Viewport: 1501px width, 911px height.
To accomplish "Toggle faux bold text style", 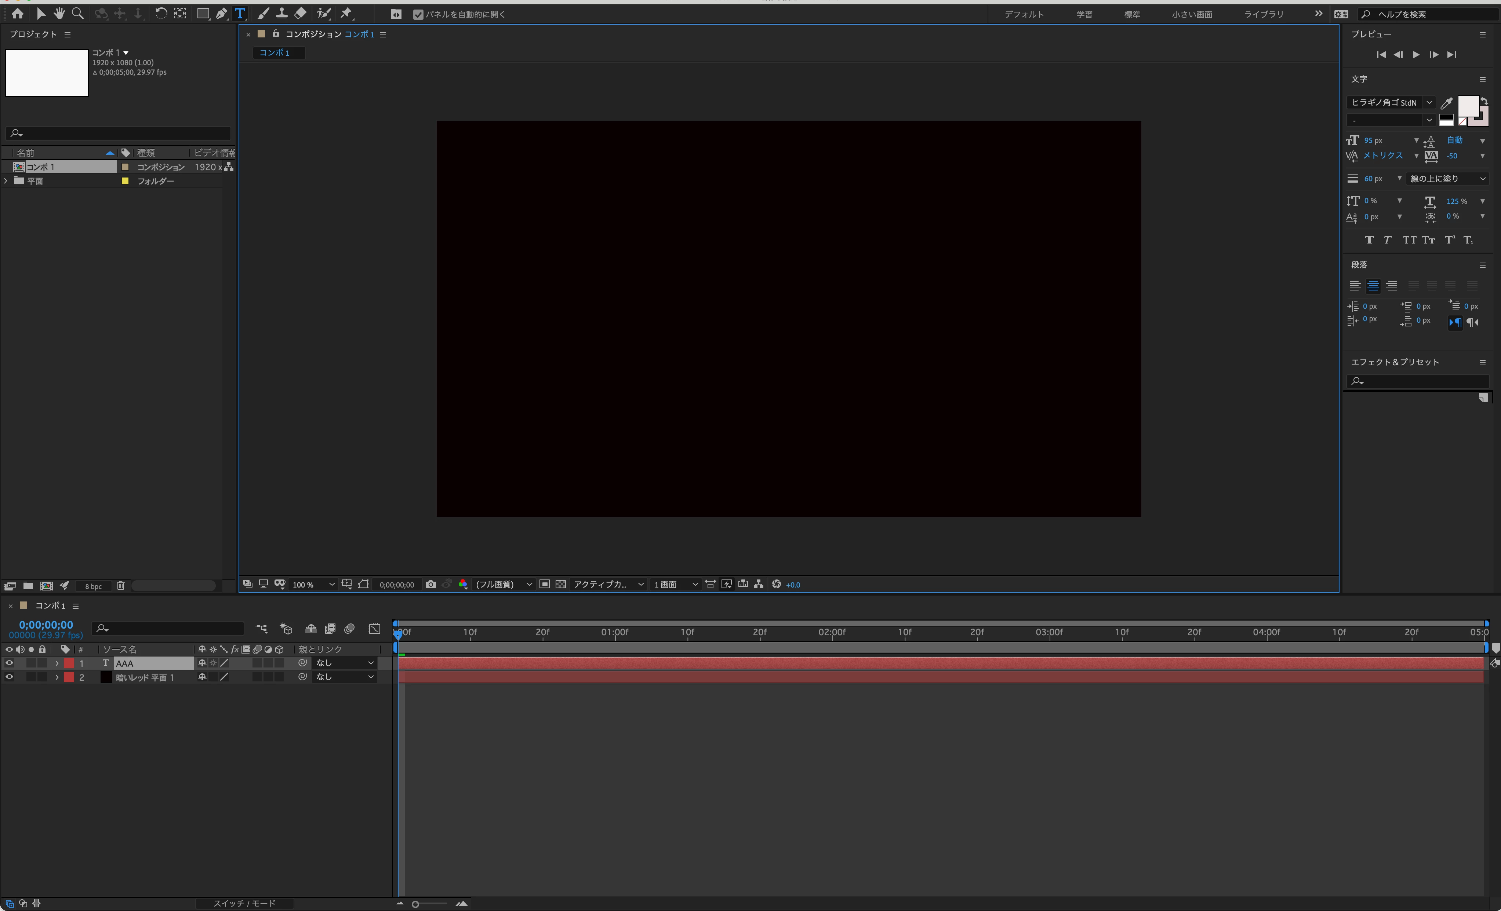I will (x=1369, y=240).
